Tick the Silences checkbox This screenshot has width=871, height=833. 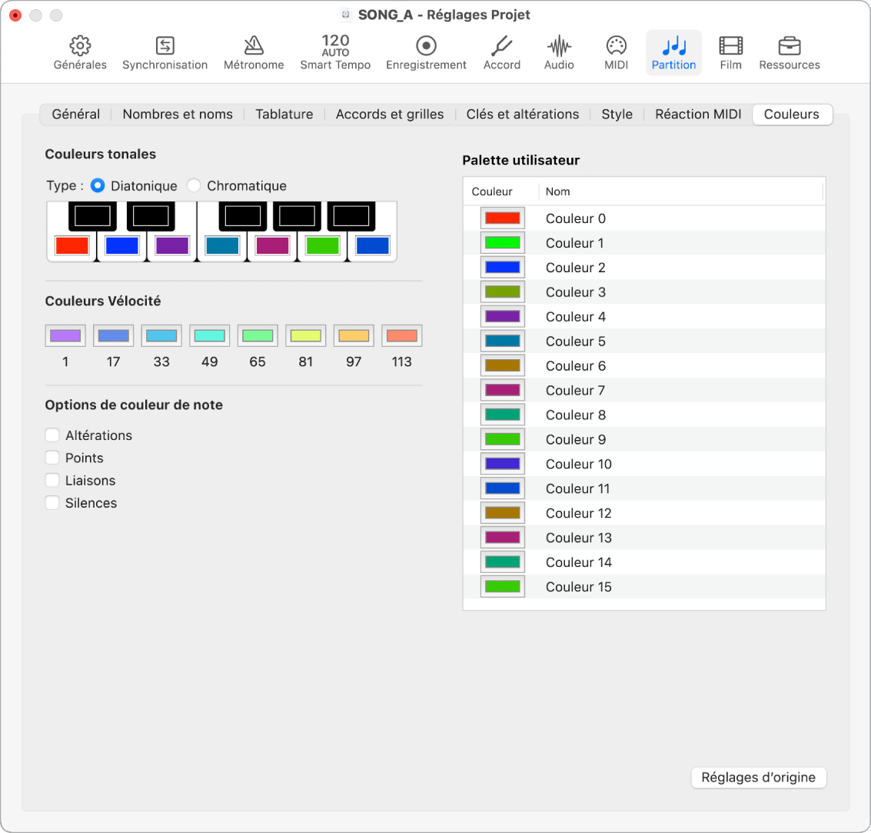coord(52,503)
